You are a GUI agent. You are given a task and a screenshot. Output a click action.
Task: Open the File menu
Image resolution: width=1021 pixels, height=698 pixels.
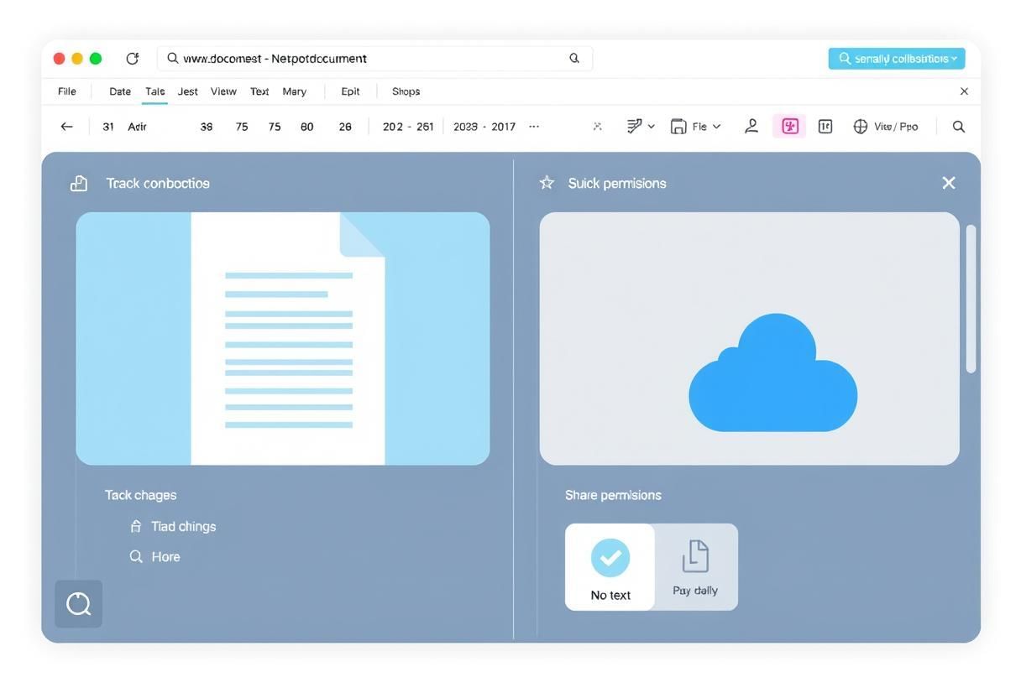click(67, 91)
